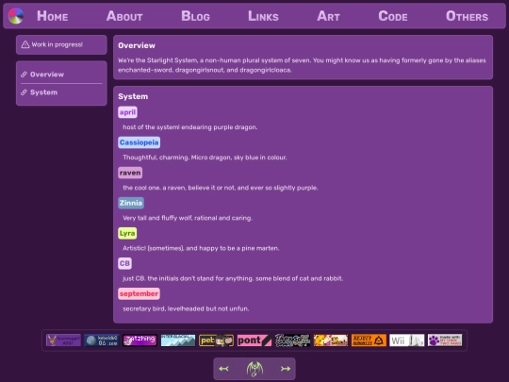Image resolution: width=509 pixels, height=382 pixels.
Task: Select the 'CB' name tag
Action: 124,263
